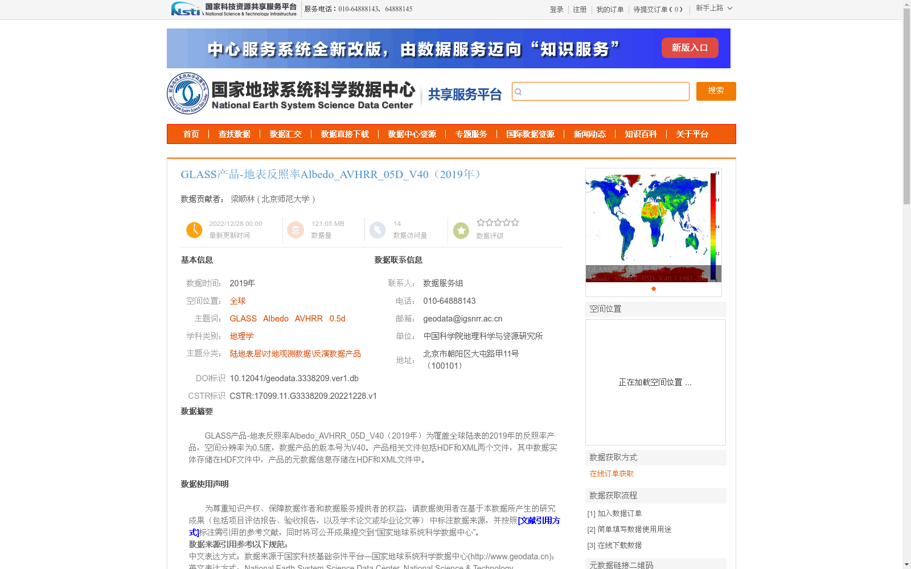Click the National Earth System Science Data Center logo
The image size is (911, 569).
click(291, 93)
